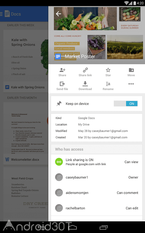Tap the Share link chain icon
This screenshot has width=145, height=233.
coord(85,70)
